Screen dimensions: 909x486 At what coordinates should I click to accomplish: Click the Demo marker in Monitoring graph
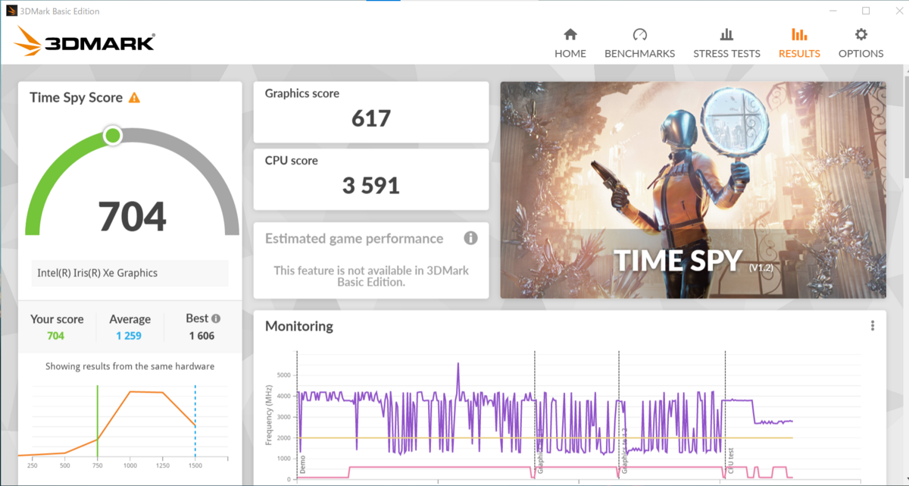303,465
